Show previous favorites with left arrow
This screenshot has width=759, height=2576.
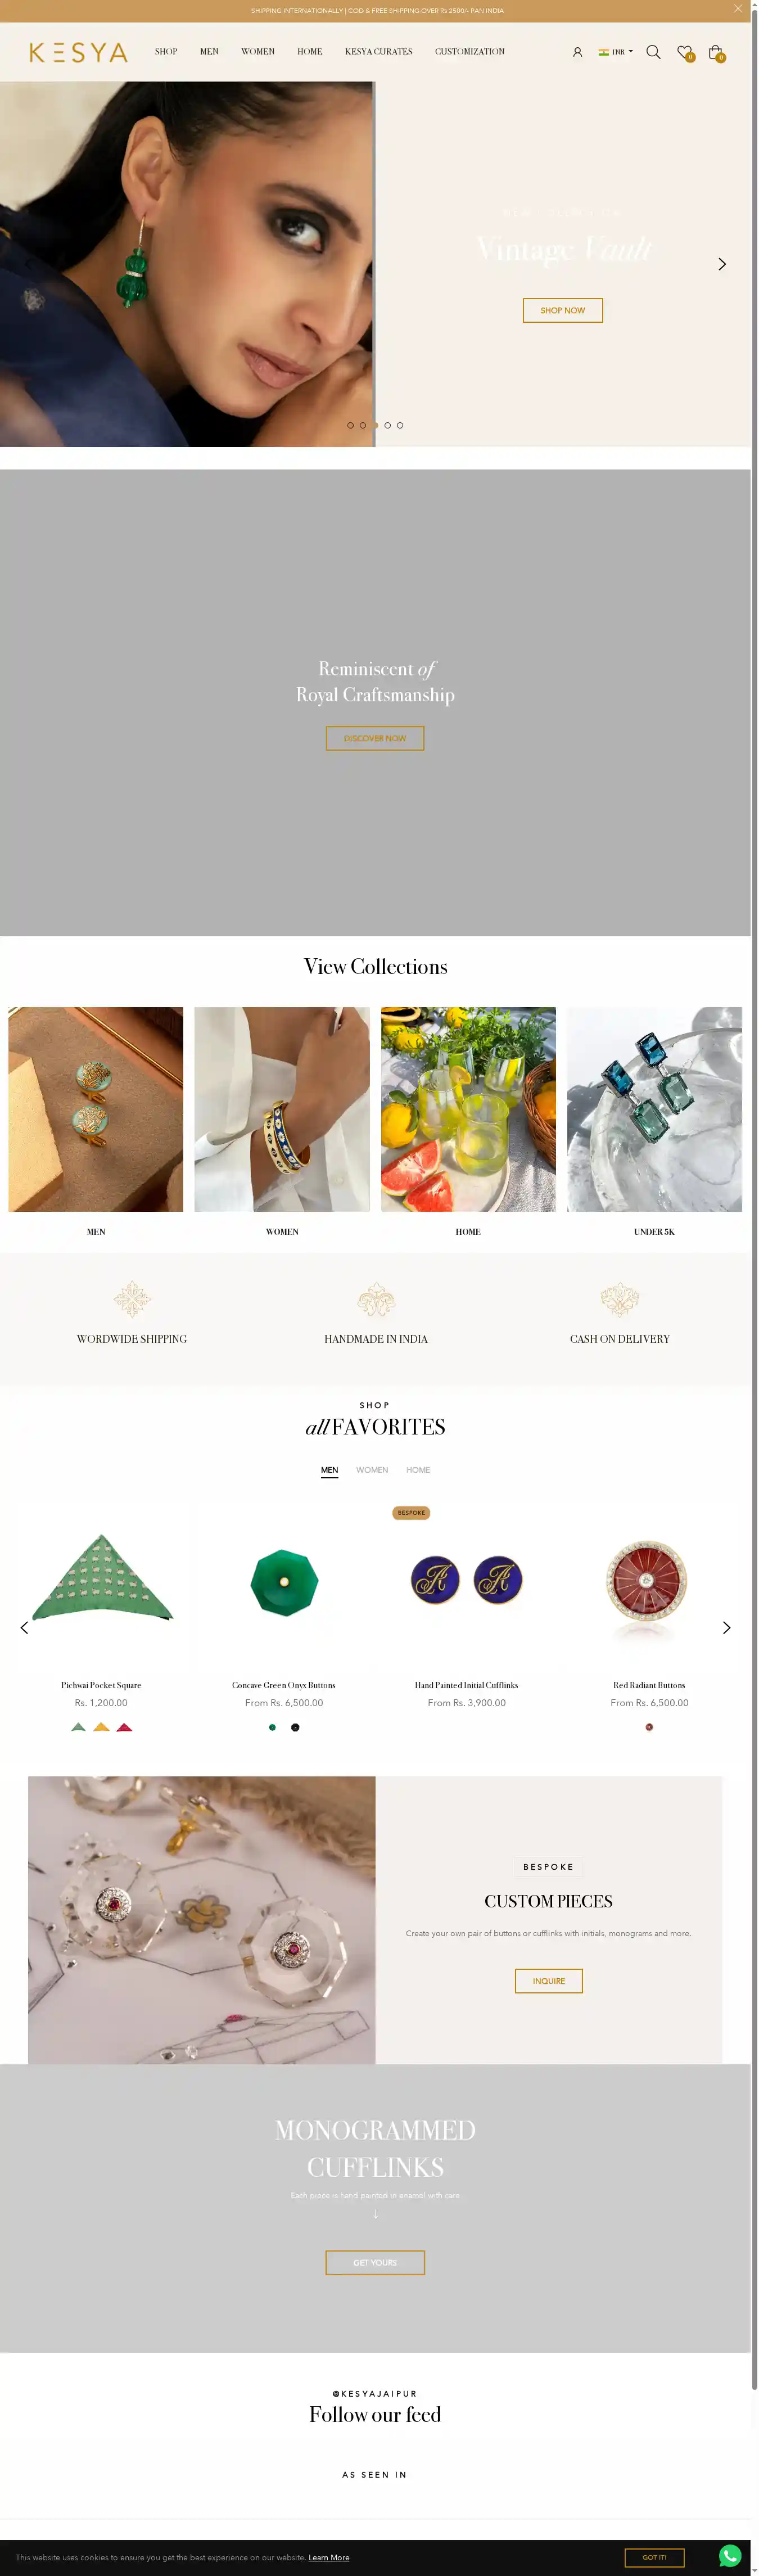[25, 1627]
